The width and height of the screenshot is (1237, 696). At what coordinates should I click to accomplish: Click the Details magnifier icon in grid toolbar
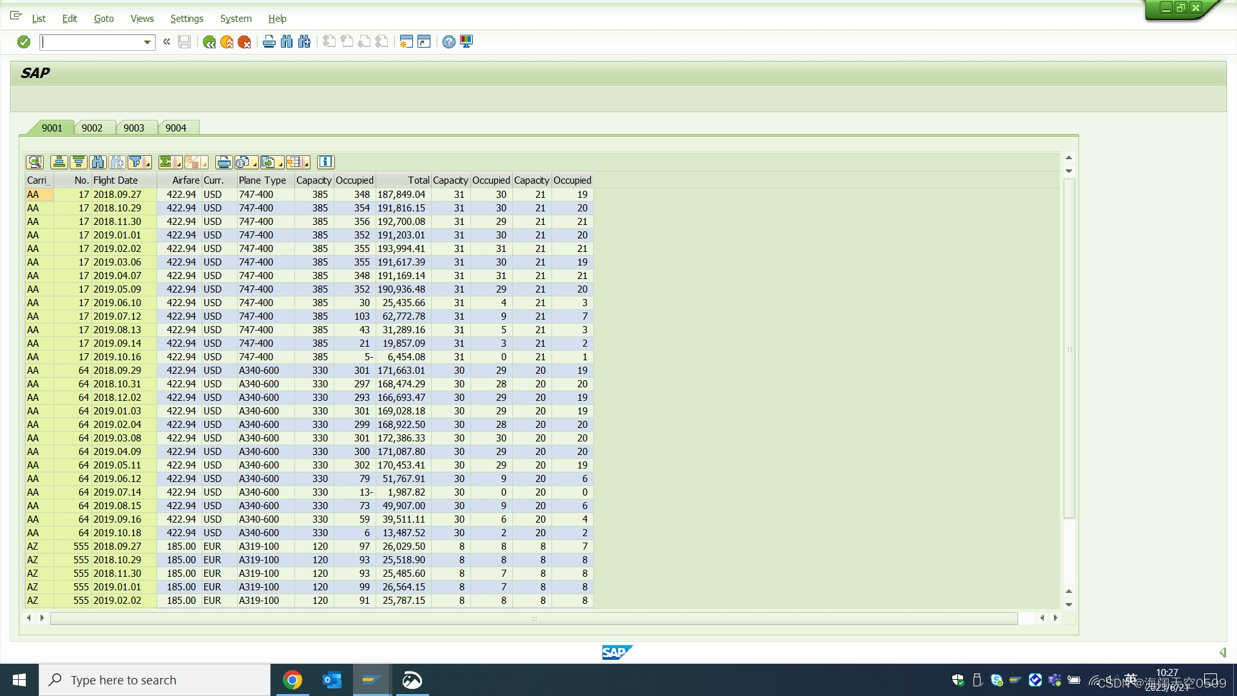[35, 162]
